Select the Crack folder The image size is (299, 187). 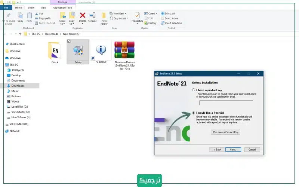click(x=55, y=53)
